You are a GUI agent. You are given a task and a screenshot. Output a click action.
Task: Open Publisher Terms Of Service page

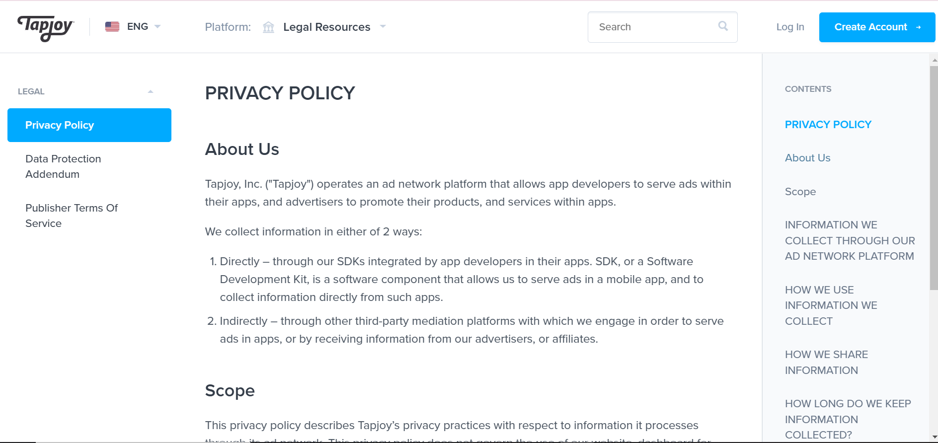pyautogui.click(x=72, y=216)
